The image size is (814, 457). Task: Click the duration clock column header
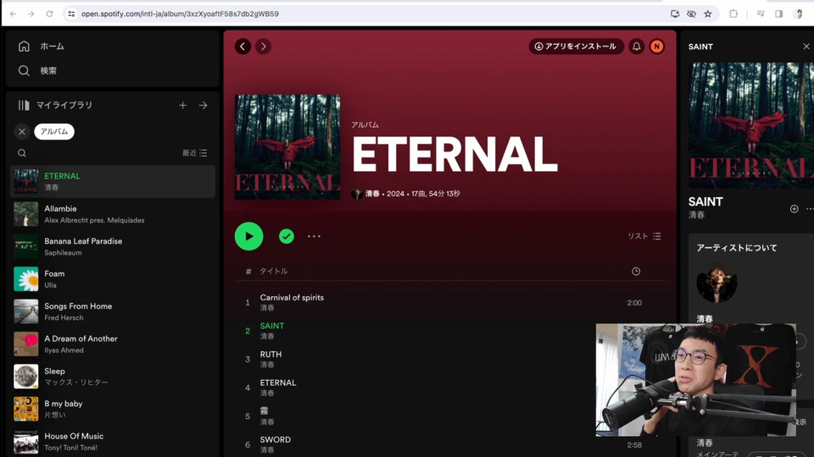point(636,271)
